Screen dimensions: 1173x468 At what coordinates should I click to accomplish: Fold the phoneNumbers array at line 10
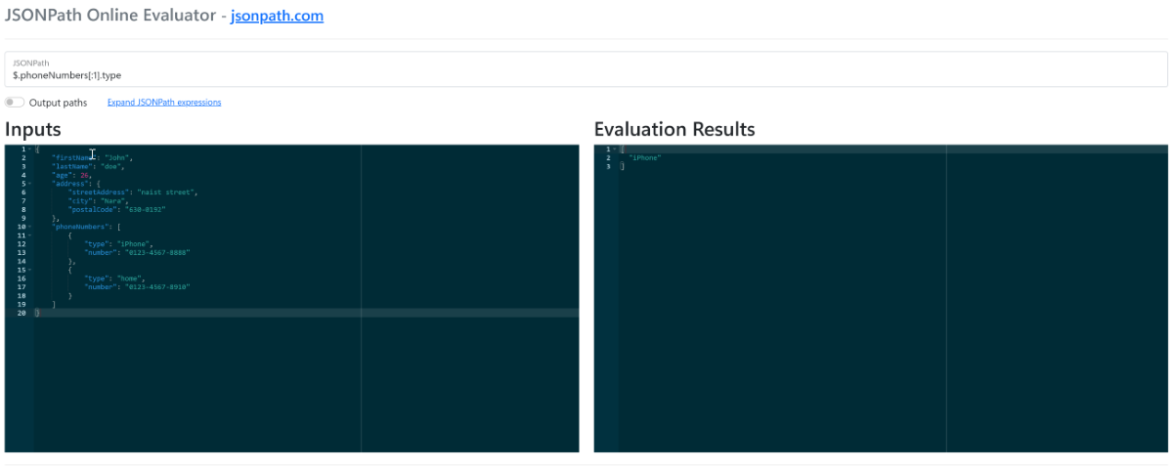pyautogui.click(x=29, y=227)
